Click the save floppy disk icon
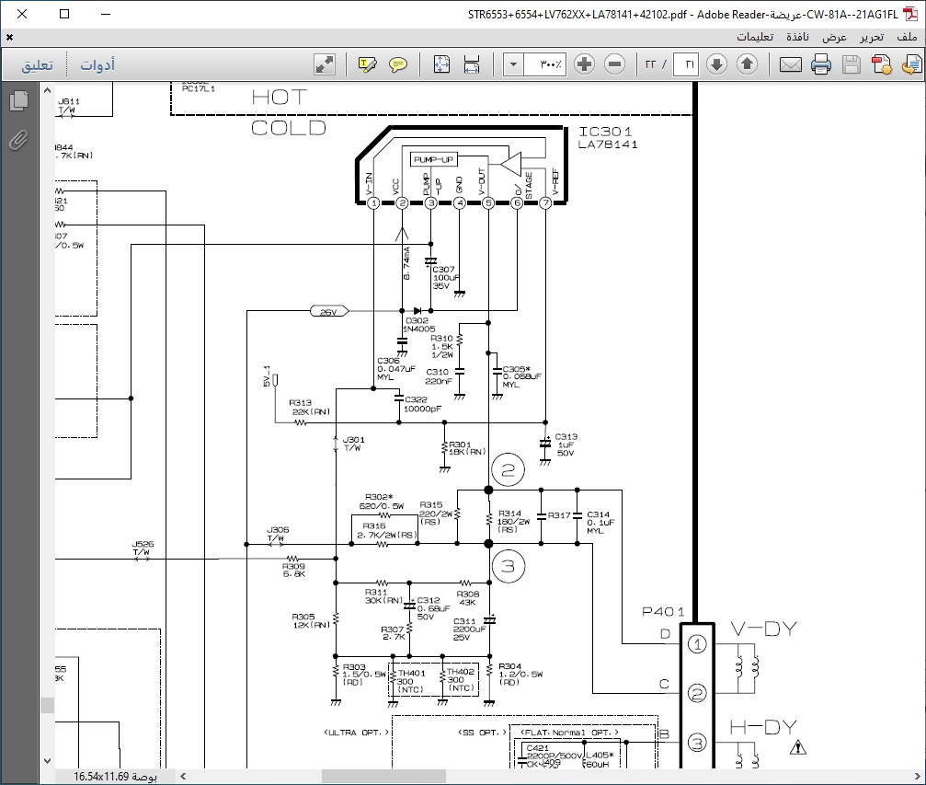 pos(851,63)
